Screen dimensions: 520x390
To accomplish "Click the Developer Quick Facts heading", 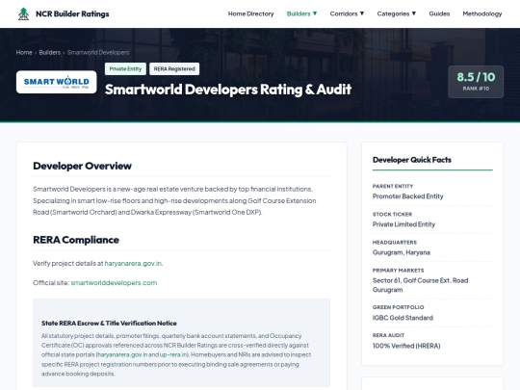I will point(412,160).
